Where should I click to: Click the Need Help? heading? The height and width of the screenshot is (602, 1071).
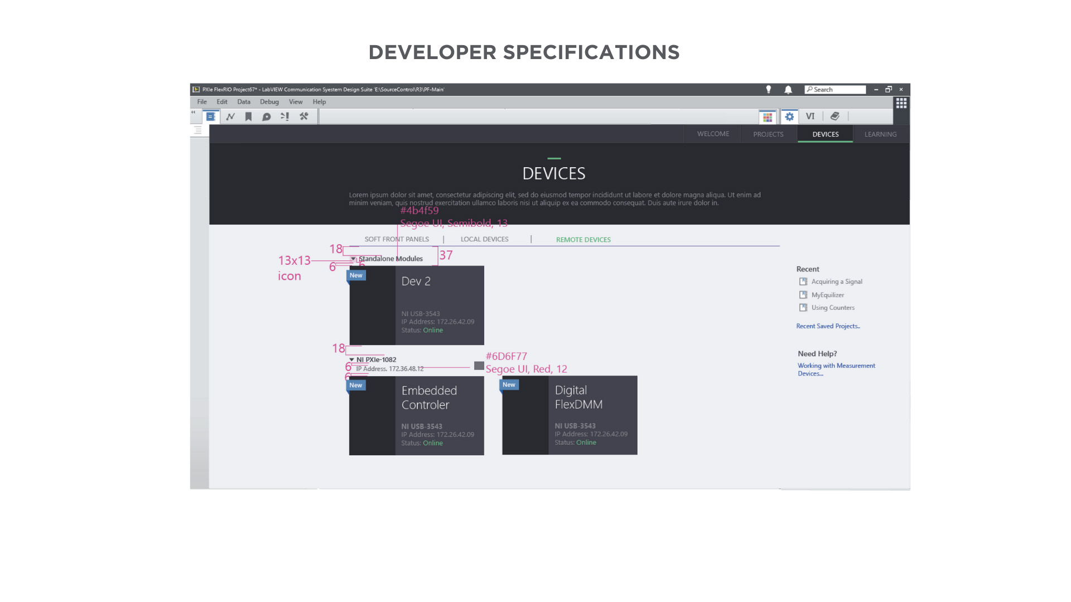(x=817, y=353)
